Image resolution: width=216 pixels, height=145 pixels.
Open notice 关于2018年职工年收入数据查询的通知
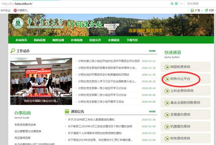pos(91,120)
